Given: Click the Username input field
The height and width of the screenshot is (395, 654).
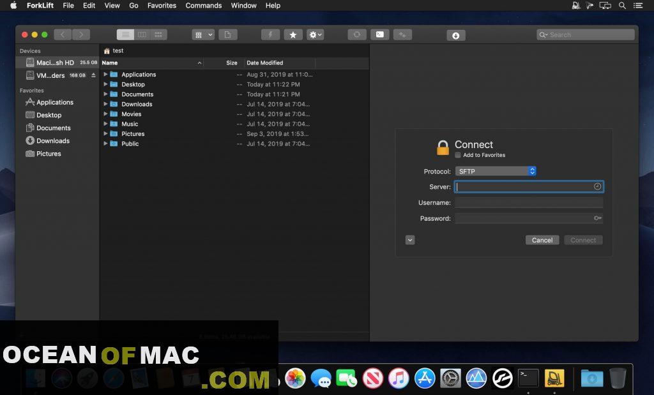Looking at the screenshot, I should [529, 202].
